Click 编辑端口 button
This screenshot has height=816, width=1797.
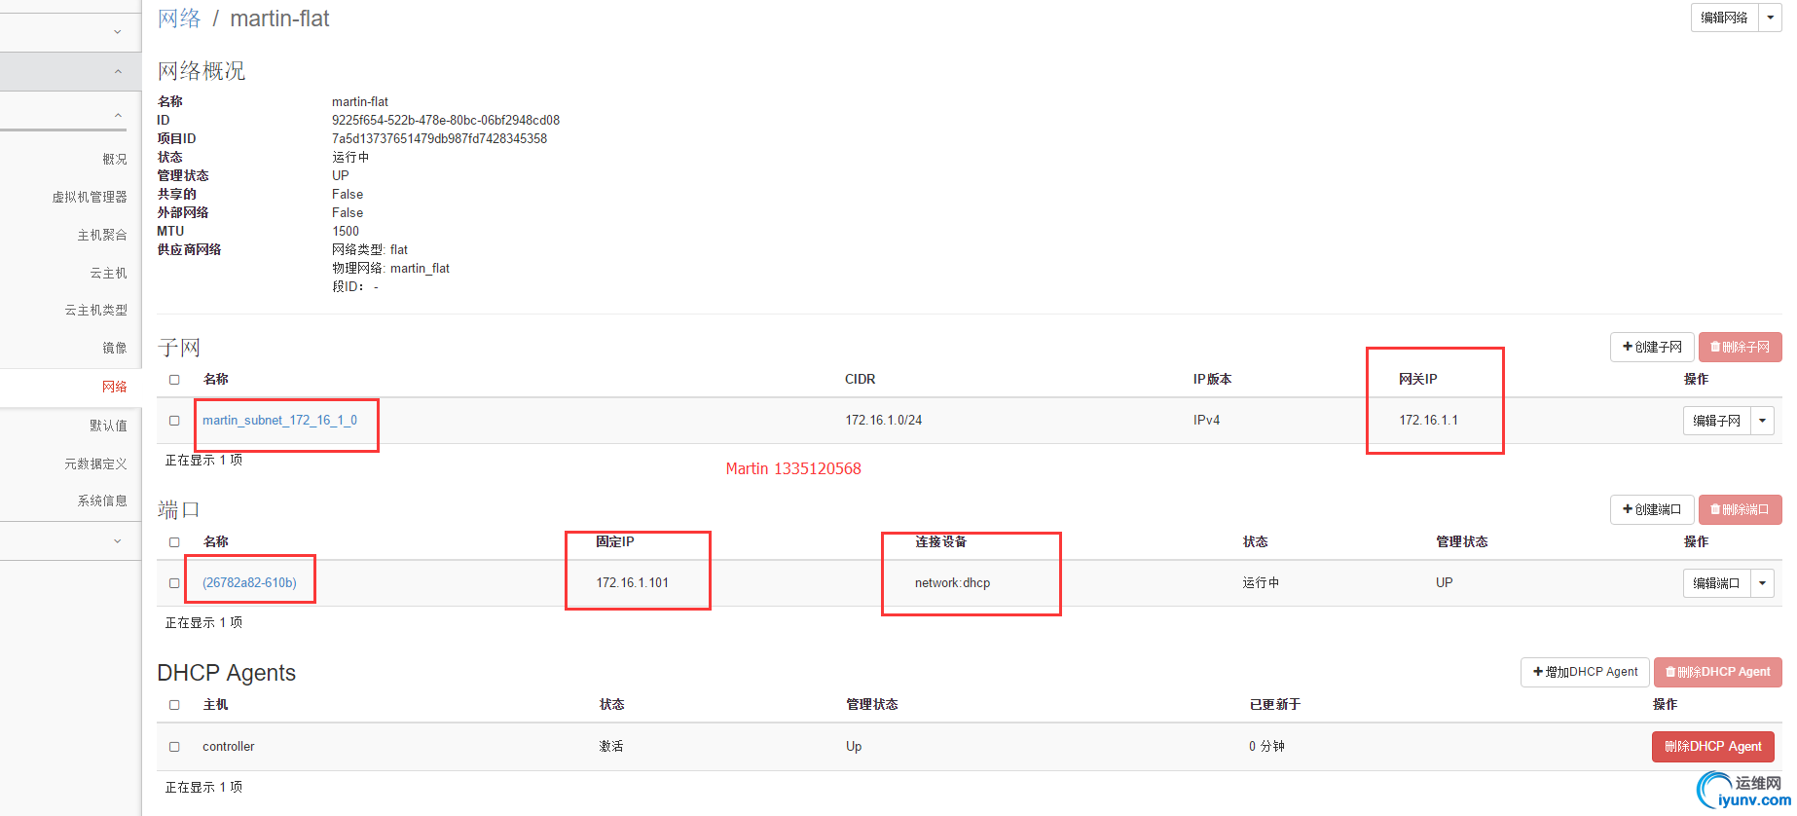tap(1716, 583)
